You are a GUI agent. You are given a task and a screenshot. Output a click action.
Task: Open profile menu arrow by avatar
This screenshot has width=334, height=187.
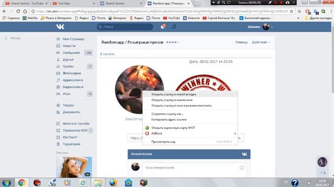coord(272,27)
